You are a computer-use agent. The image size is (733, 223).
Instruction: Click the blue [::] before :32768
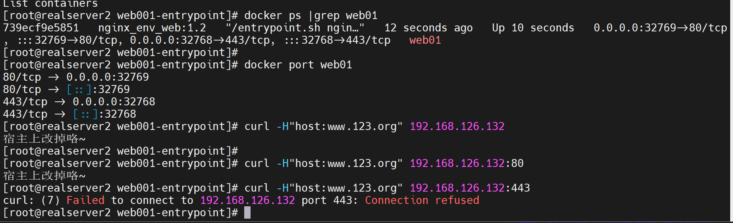(85, 114)
